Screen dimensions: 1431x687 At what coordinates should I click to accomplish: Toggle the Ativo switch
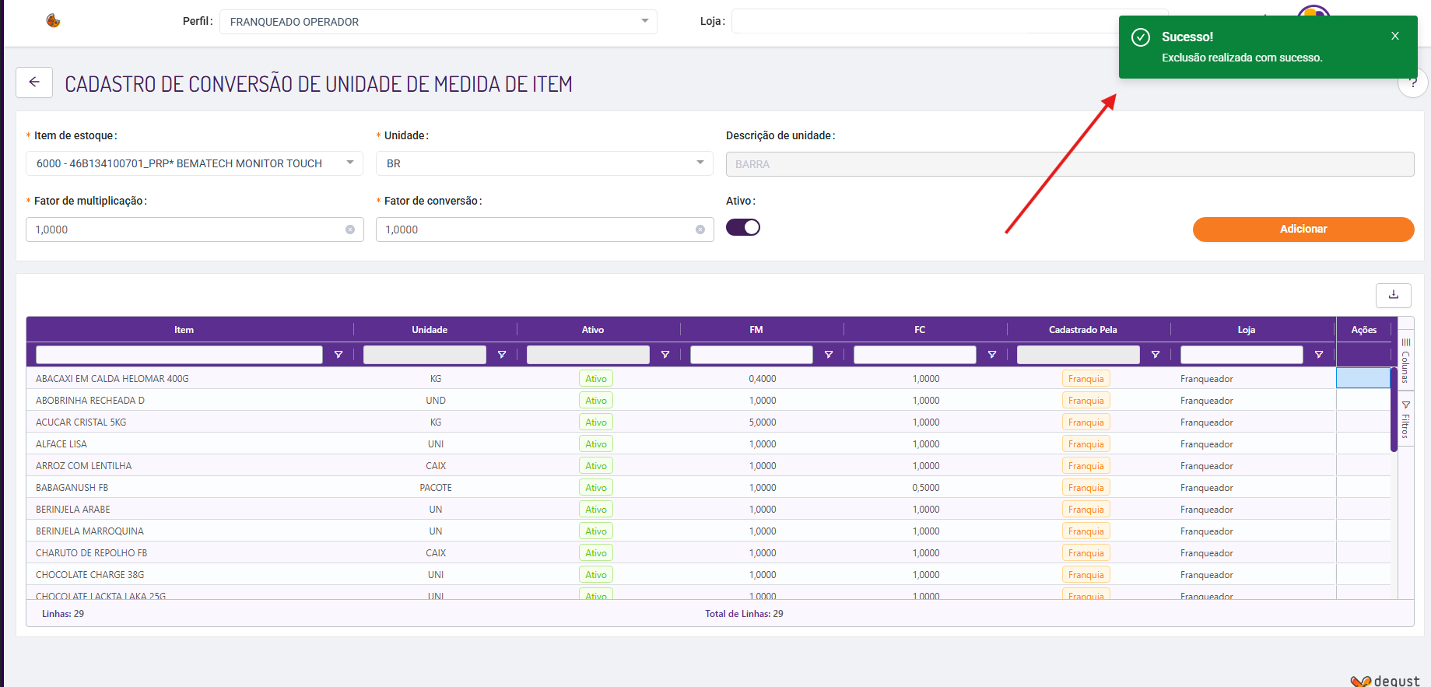743,227
